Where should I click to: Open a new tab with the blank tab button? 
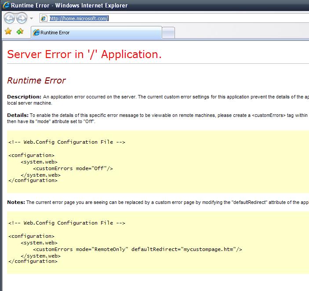click(x=168, y=33)
